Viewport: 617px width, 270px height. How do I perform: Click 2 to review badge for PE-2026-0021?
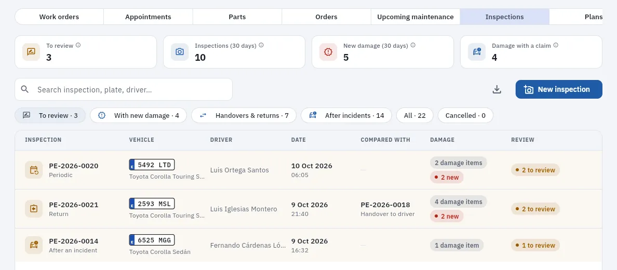click(535, 209)
